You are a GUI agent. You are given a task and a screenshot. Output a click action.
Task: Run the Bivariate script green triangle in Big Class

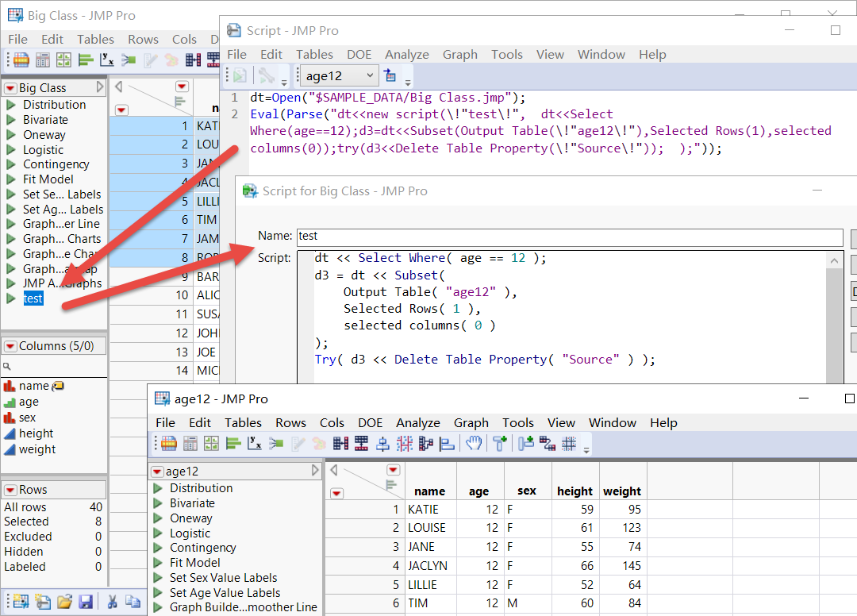click(11, 120)
